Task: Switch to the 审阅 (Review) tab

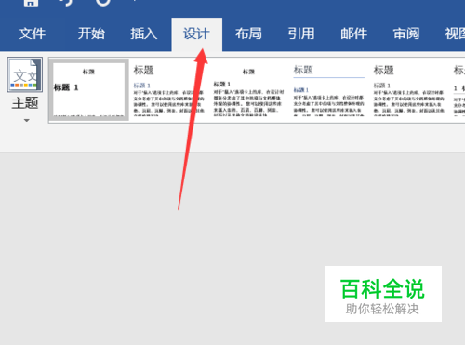Action: tap(406, 33)
